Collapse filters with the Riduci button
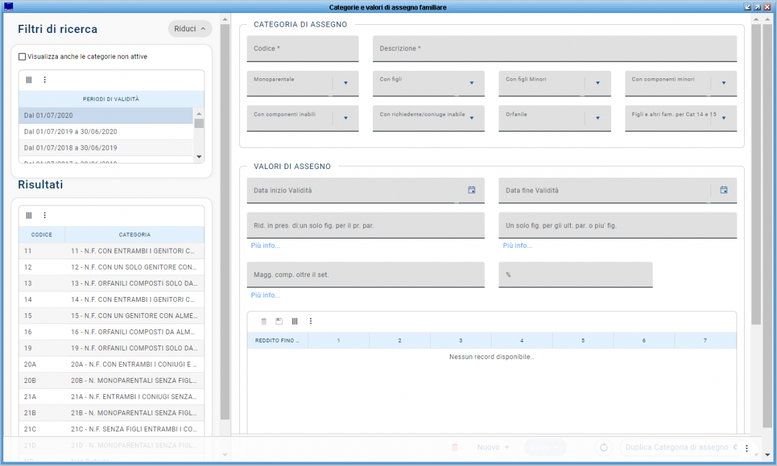777x466 pixels. tap(190, 29)
